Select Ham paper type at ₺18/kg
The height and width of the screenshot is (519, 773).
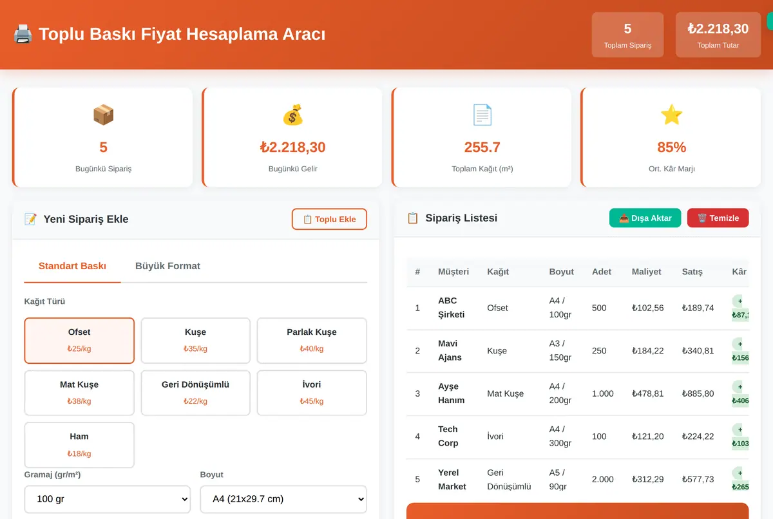(79, 445)
